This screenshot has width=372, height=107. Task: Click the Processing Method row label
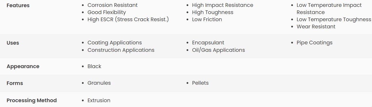(32, 100)
